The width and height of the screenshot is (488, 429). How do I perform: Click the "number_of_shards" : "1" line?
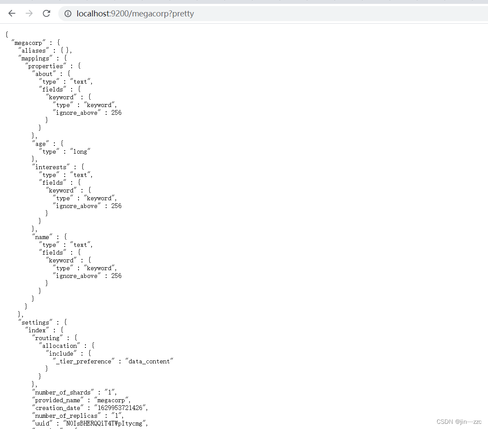74,393
